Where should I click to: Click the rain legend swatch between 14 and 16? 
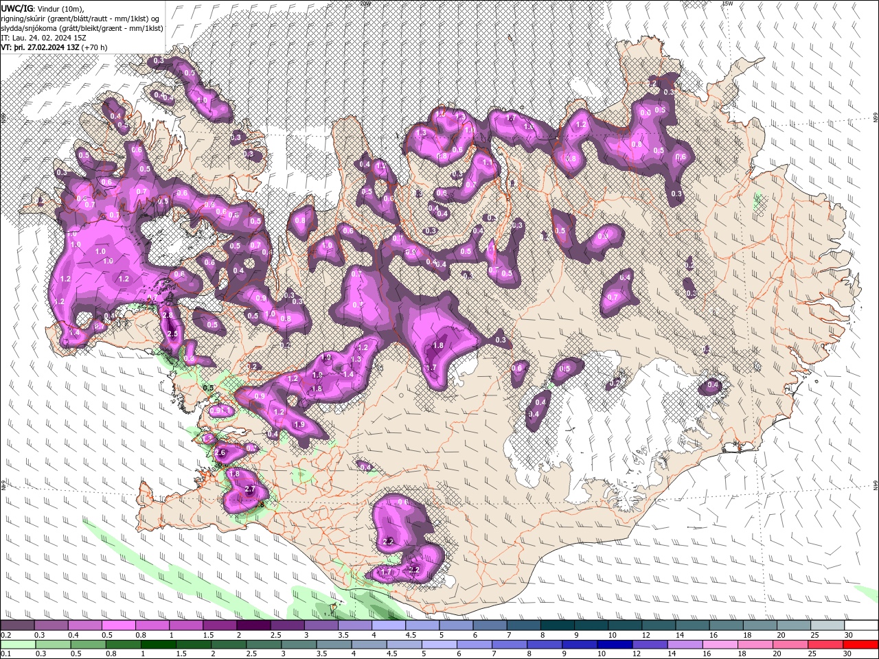pyautogui.click(x=685, y=644)
